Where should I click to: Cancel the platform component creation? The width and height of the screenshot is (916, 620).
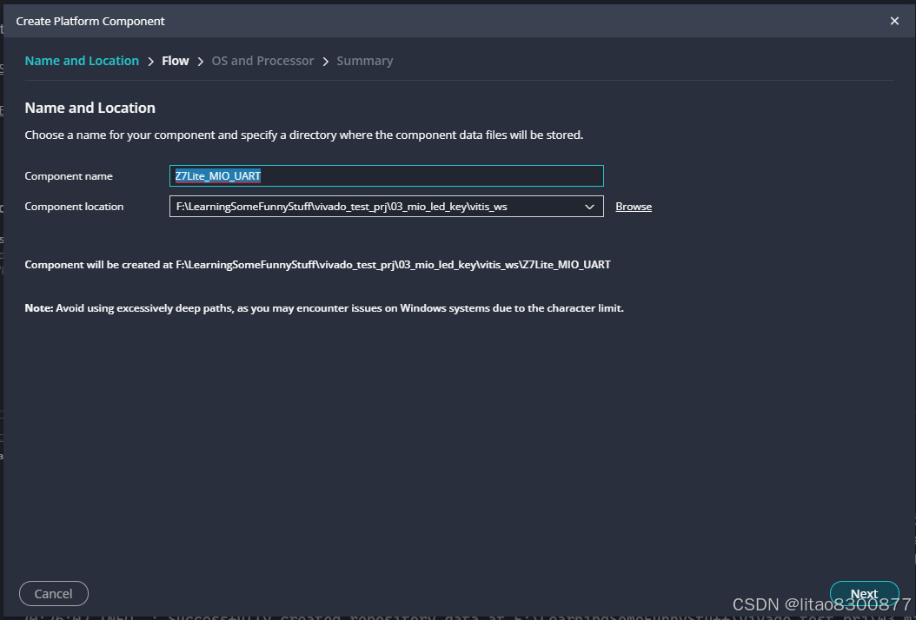click(54, 594)
